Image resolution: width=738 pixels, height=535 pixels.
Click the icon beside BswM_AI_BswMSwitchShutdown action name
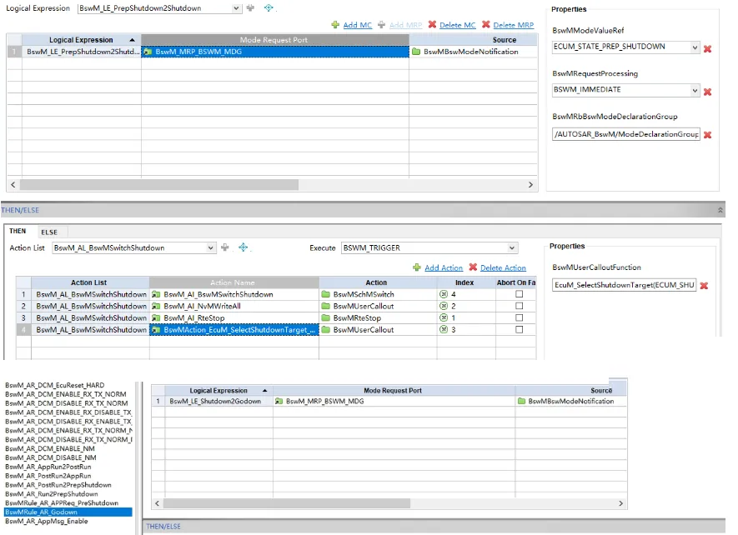tap(156, 294)
